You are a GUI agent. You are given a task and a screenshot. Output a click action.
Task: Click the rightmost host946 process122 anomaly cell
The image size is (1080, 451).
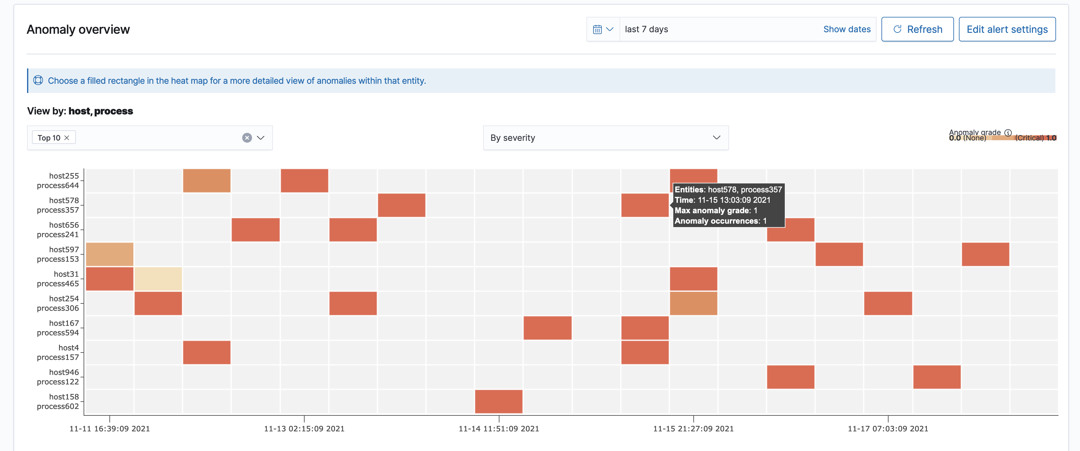pyautogui.click(x=936, y=377)
